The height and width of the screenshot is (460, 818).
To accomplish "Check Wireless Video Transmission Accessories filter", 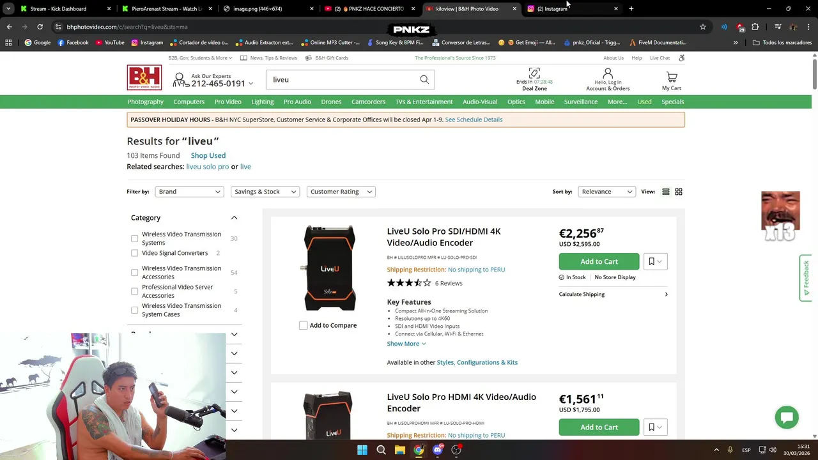I will click(x=134, y=273).
